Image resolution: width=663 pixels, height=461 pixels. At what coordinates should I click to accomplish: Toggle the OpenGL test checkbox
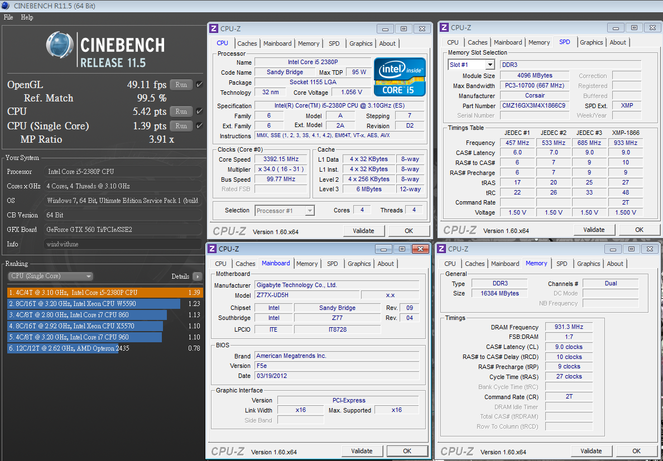(200, 84)
